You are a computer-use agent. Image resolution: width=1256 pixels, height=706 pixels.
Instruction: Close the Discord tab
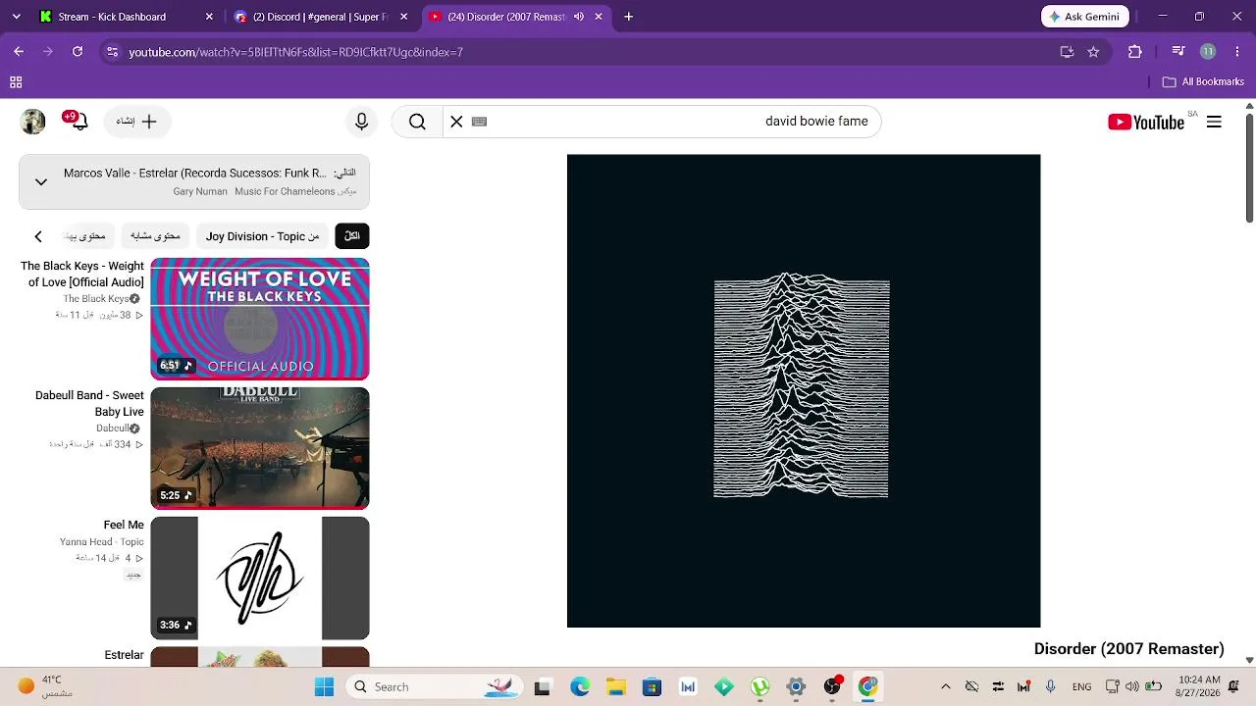[403, 17]
